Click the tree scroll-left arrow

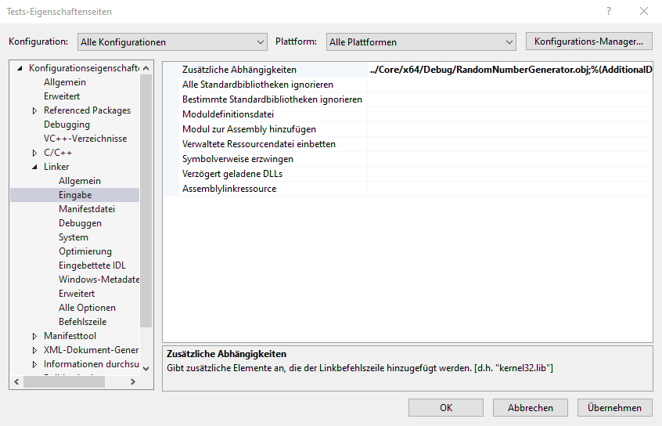point(16,381)
